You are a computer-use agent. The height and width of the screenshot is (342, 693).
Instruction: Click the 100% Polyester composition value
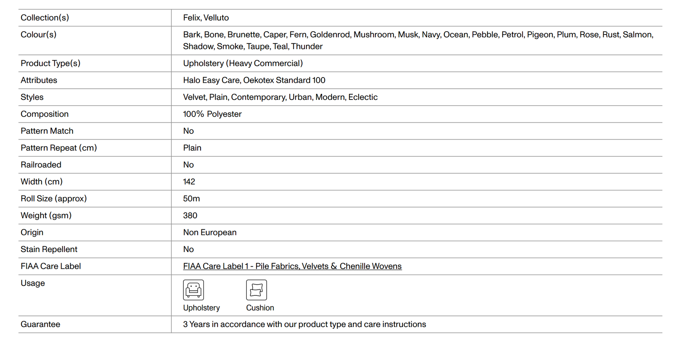point(212,114)
